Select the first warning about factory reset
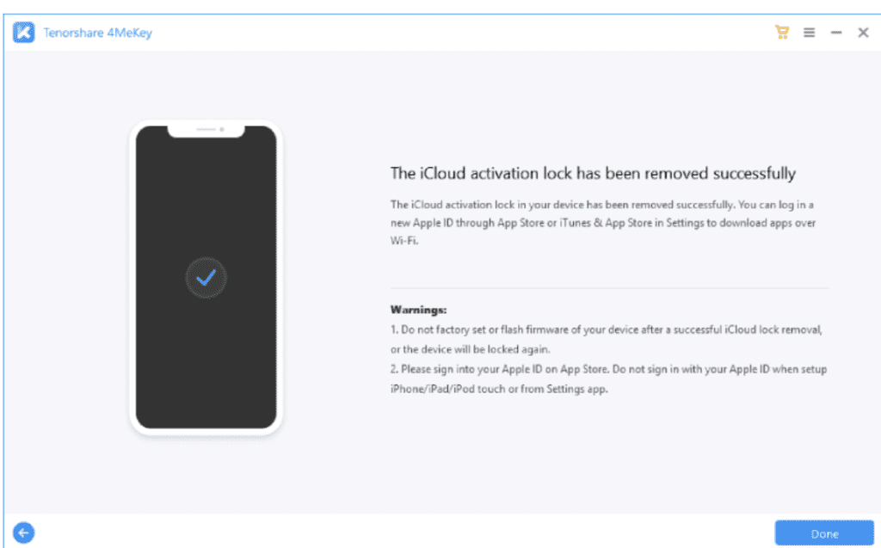 point(607,340)
